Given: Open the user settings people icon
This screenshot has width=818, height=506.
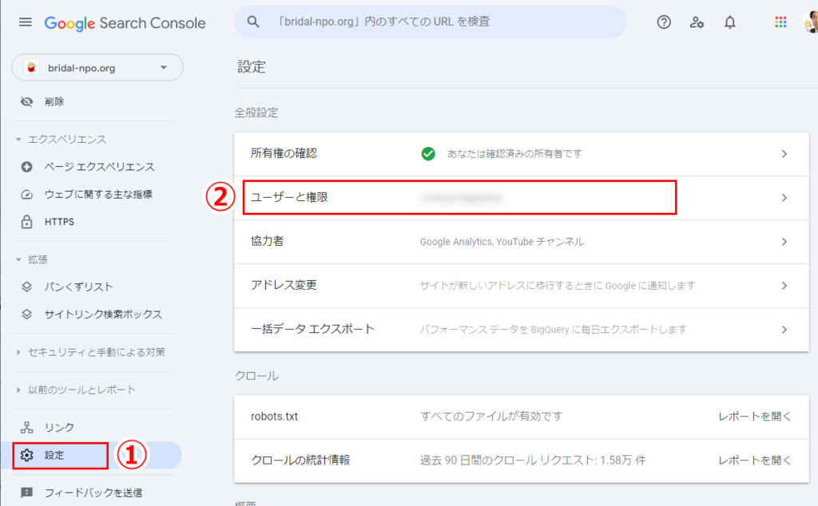Looking at the screenshot, I should 697,22.
